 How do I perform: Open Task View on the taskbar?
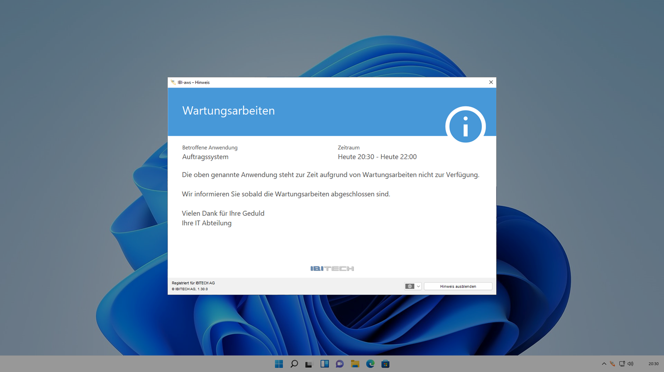click(309, 364)
